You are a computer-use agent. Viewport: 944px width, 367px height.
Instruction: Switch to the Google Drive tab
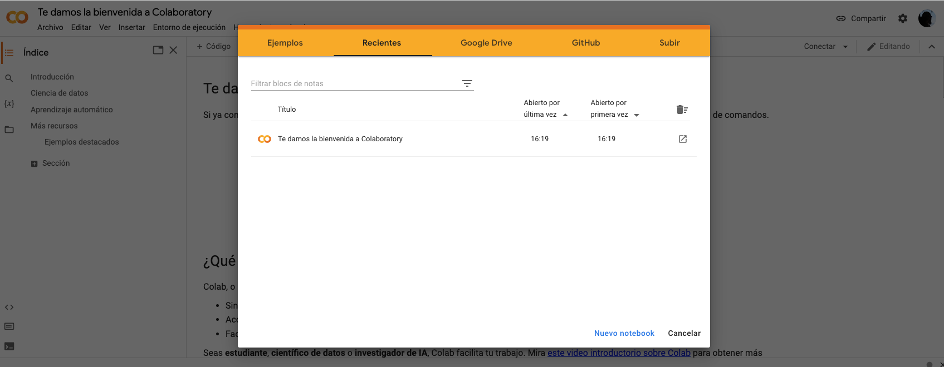[x=486, y=43]
